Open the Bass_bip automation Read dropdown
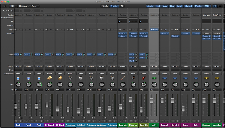Image resolution: width=225 pixels, height=128 pixels. point(123,74)
